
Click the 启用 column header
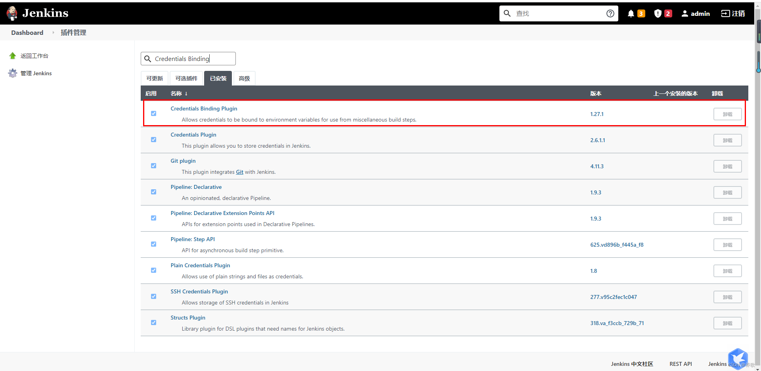coord(151,93)
